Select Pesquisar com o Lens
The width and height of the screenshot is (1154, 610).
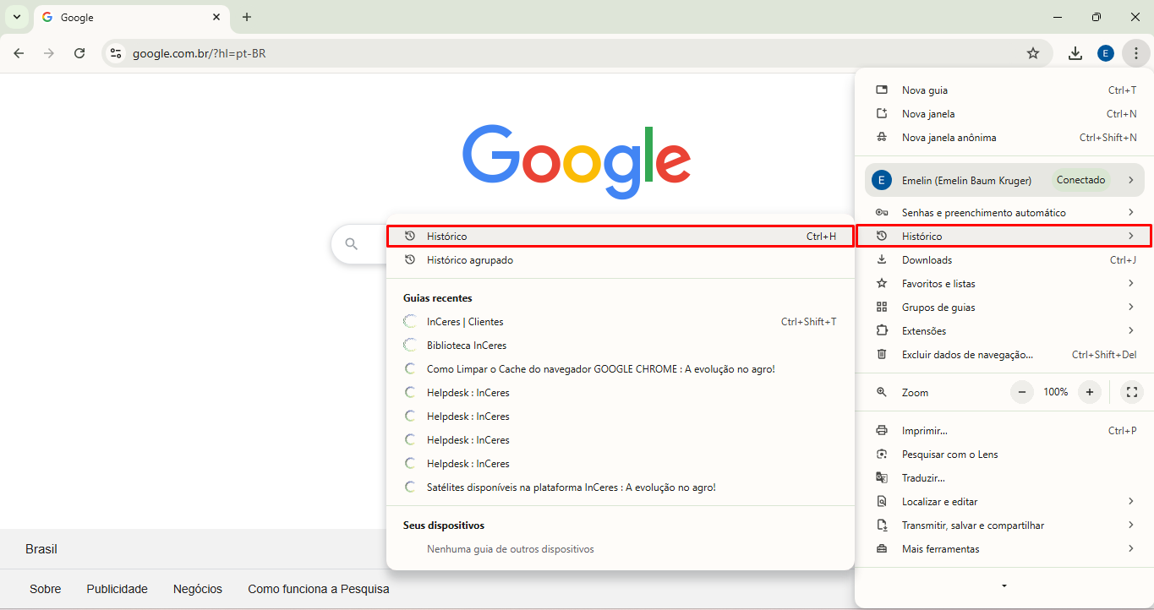coord(1004,455)
